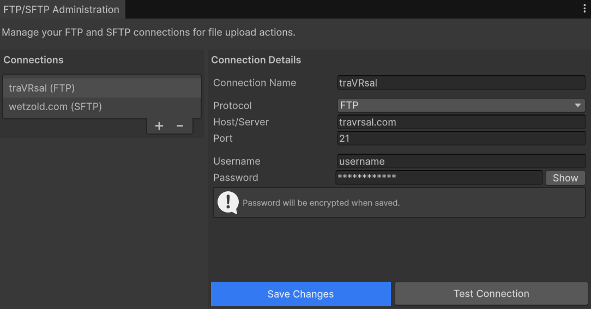Switch to FTP/SFTP Administration tab
The height and width of the screenshot is (309, 591).
point(62,9)
